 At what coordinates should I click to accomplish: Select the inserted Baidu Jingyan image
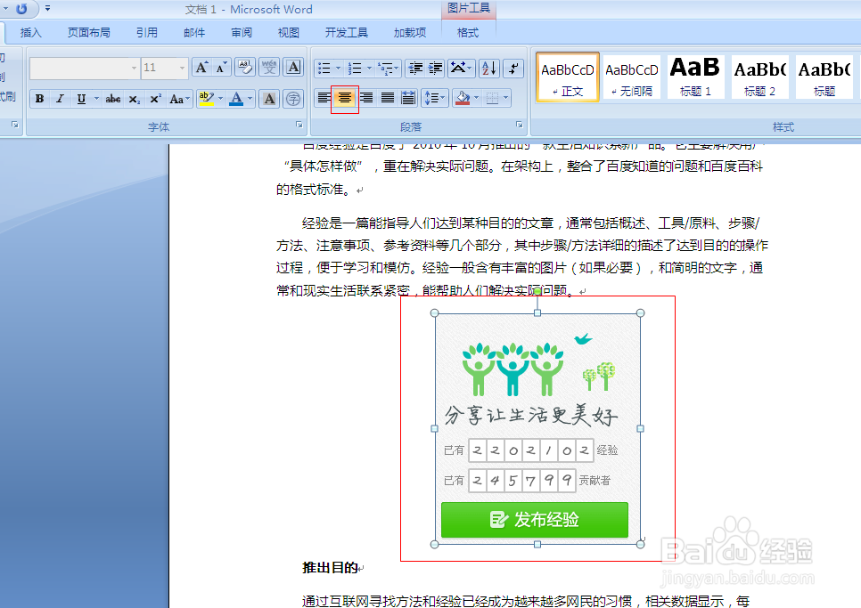[535, 427]
